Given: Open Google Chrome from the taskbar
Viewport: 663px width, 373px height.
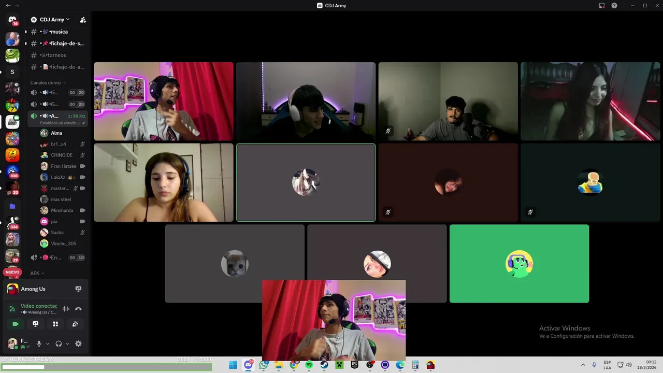Looking at the screenshot, I should click(294, 365).
